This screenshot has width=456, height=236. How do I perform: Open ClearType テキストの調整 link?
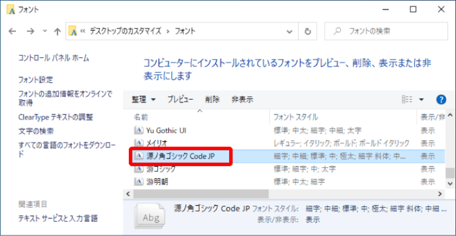pyautogui.click(x=56, y=117)
